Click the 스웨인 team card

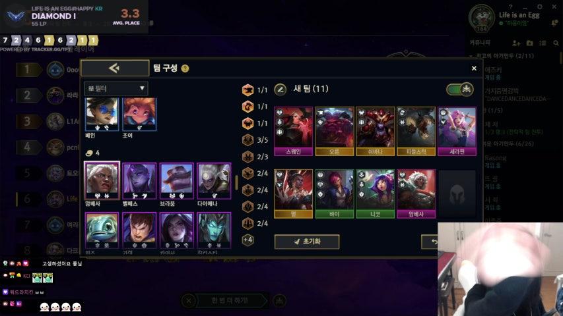click(293, 131)
